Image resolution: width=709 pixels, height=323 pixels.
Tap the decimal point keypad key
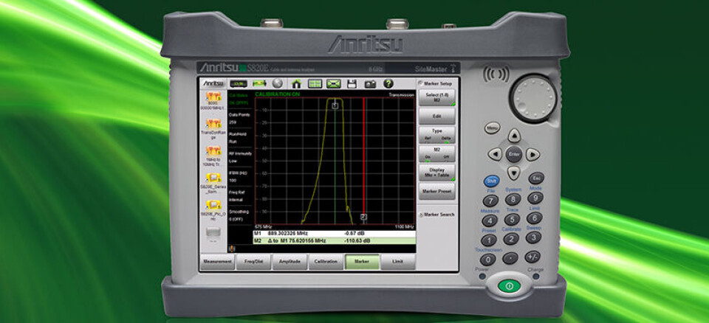510,258
